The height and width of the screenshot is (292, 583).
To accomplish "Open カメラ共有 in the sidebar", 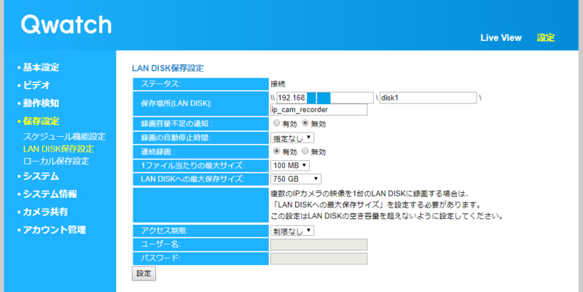I will tap(45, 211).
